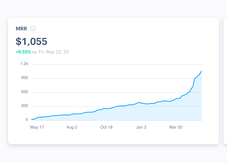Select the $1,055 MRR value
Viewport: 227px width, 163px height.
[x=31, y=41]
